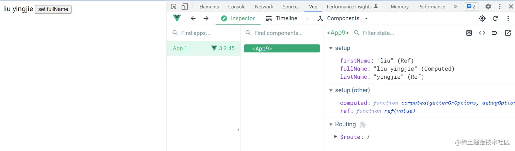515x151 pixels.
Task: Click the fullName "liu yingjie" computed row
Action: click(x=397, y=69)
